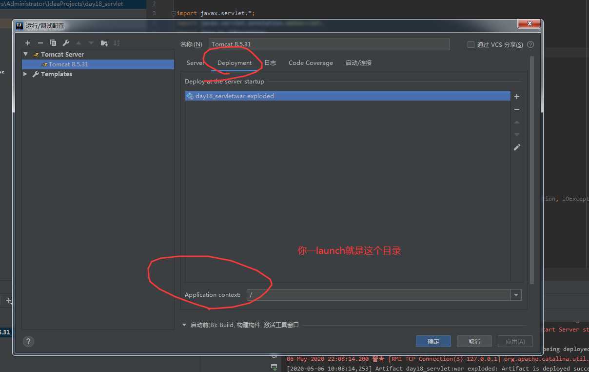This screenshot has height=372, width=589.
Task: Confirm with 确定 button
Action: point(433,341)
